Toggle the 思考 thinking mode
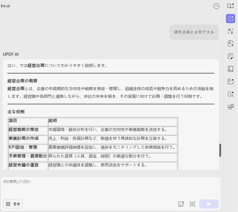238x212 pixels. [x=13, y=204]
